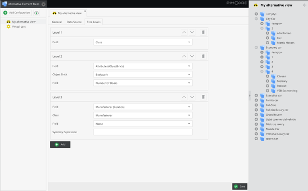
Task: Expand the Mercury node
Action: [x=267, y=81]
